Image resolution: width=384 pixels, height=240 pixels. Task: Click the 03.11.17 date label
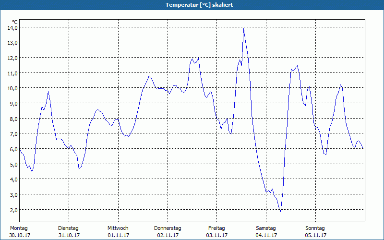(x=217, y=235)
